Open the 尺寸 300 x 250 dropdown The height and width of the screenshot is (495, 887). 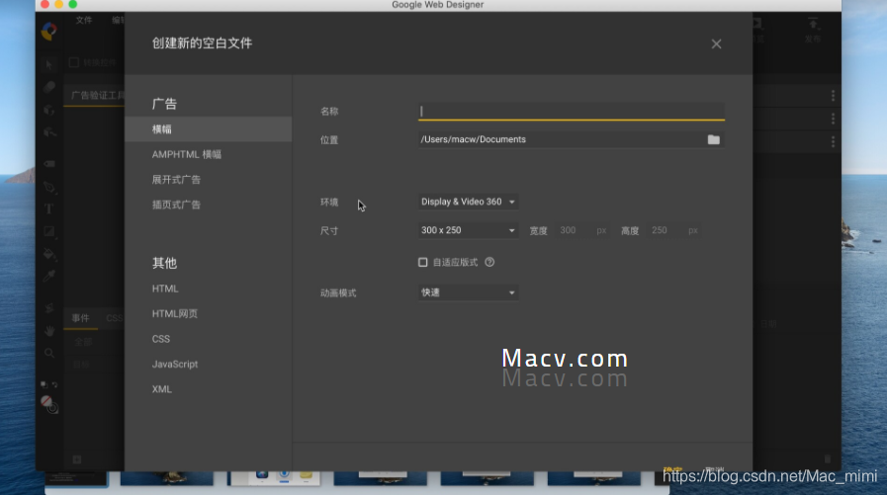(x=468, y=230)
